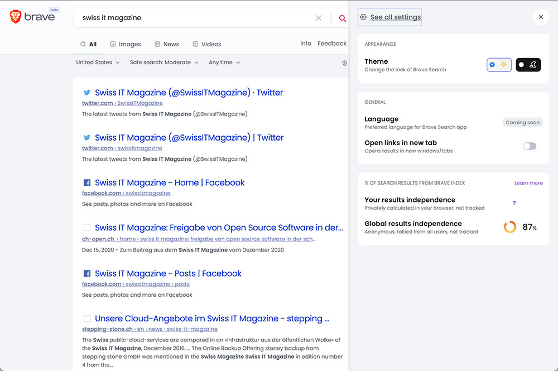Click the 87% global independence value
Screen dimensions: 558x371
tap(529, 227)
